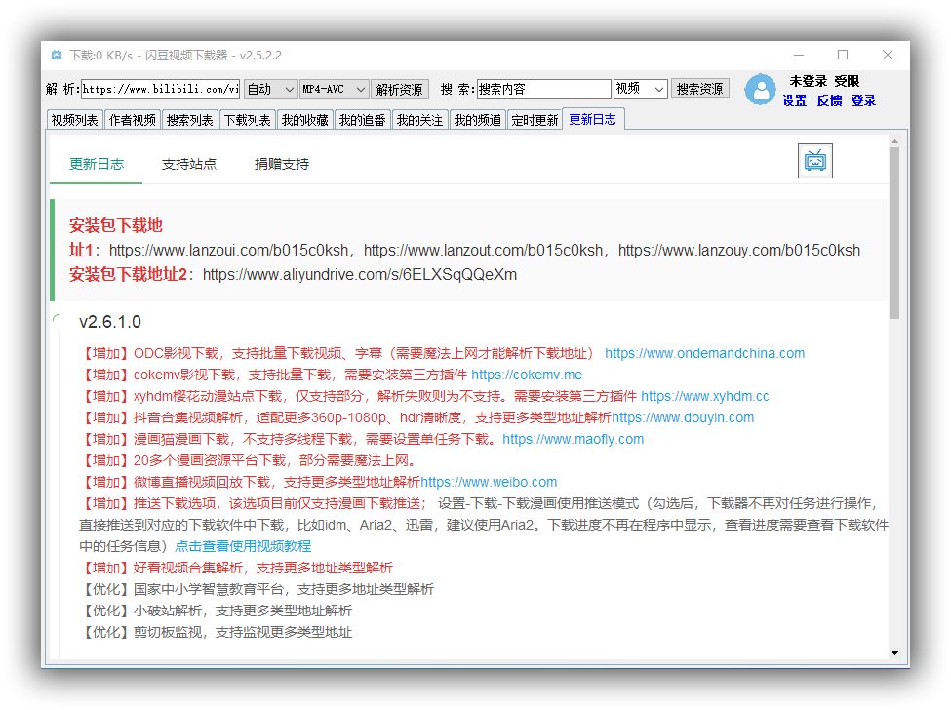Open the 设置 link
Screen dimensions: 951x710
794,100
